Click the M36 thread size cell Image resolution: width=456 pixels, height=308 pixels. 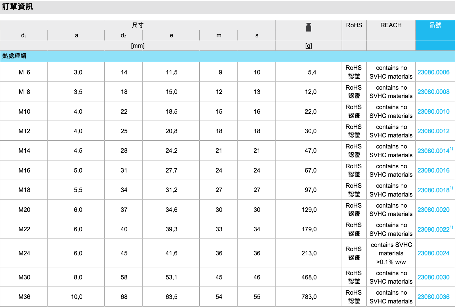pos(24,297)
